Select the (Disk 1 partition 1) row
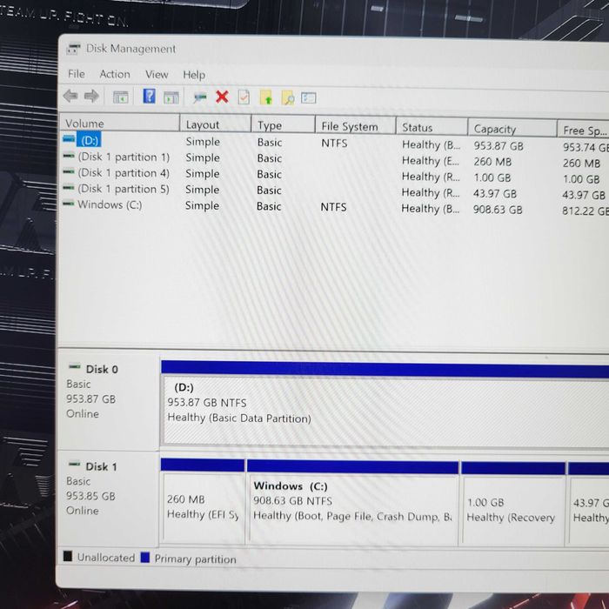This screenshot has width=609, height=609. [x=334, y=159]
